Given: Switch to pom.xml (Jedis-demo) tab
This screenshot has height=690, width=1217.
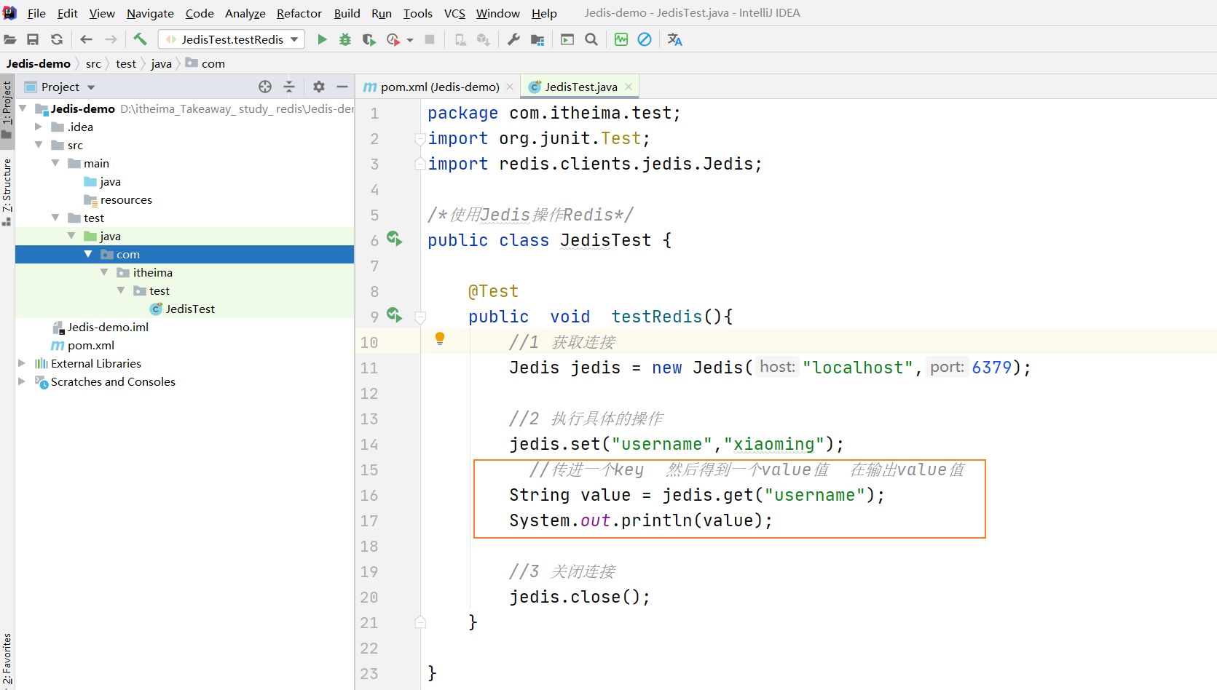Looking at the screenshot, I should coord(440,87).
